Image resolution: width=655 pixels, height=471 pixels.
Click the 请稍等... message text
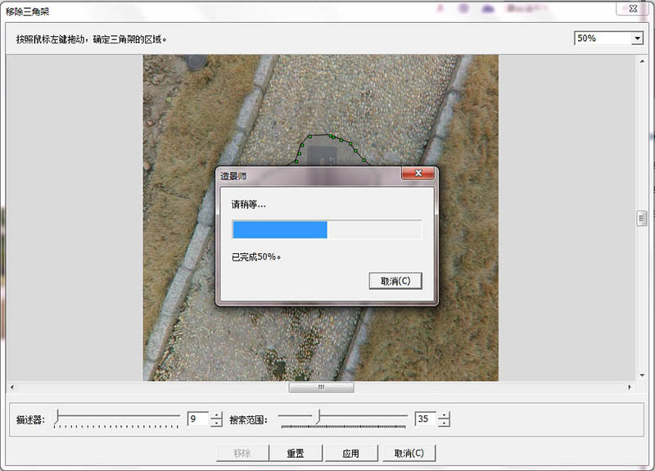click(249, 204)
